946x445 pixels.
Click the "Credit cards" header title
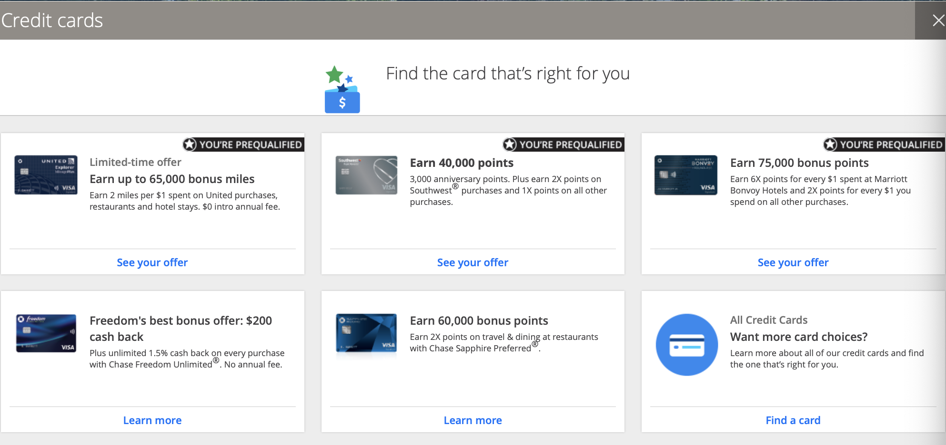pyautogui.click(x=52, y=20)
